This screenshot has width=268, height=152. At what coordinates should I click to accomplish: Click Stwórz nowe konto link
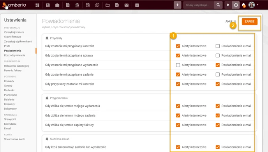pyautogui.click(x=15, y=139)
